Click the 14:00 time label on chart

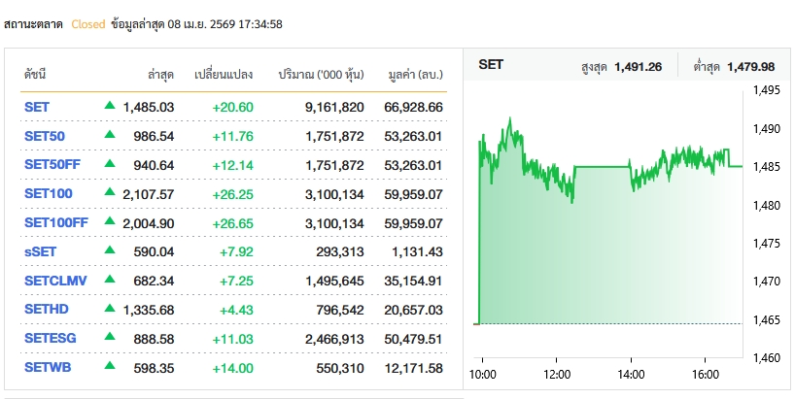pyautogui.click(x=631, y=375)
